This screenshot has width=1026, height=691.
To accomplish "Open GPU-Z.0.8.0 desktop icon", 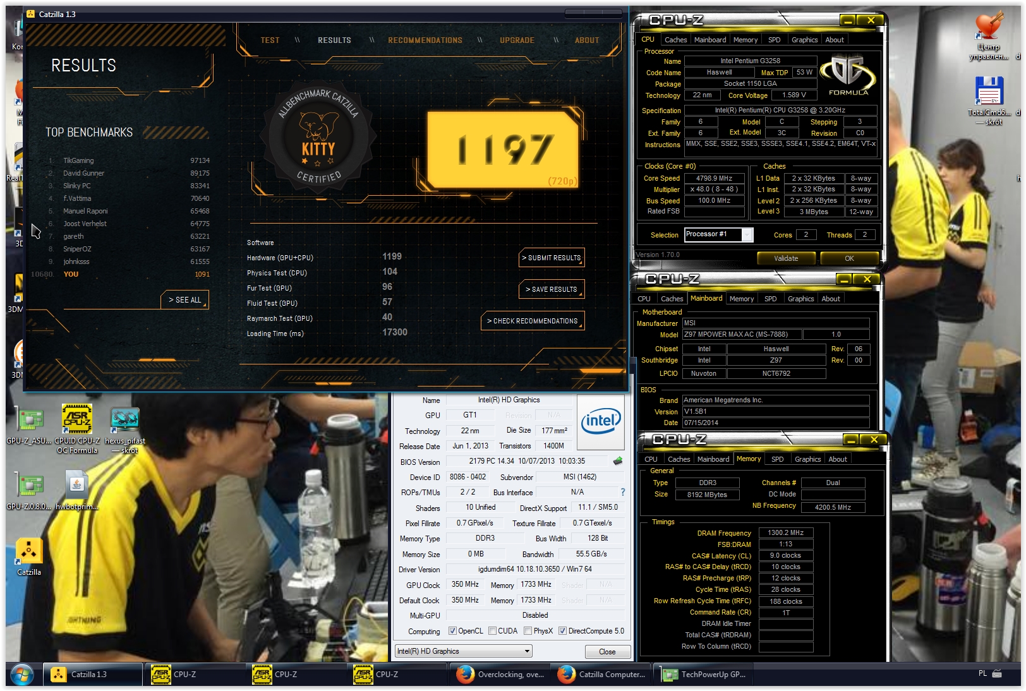I will coord(29,491).
